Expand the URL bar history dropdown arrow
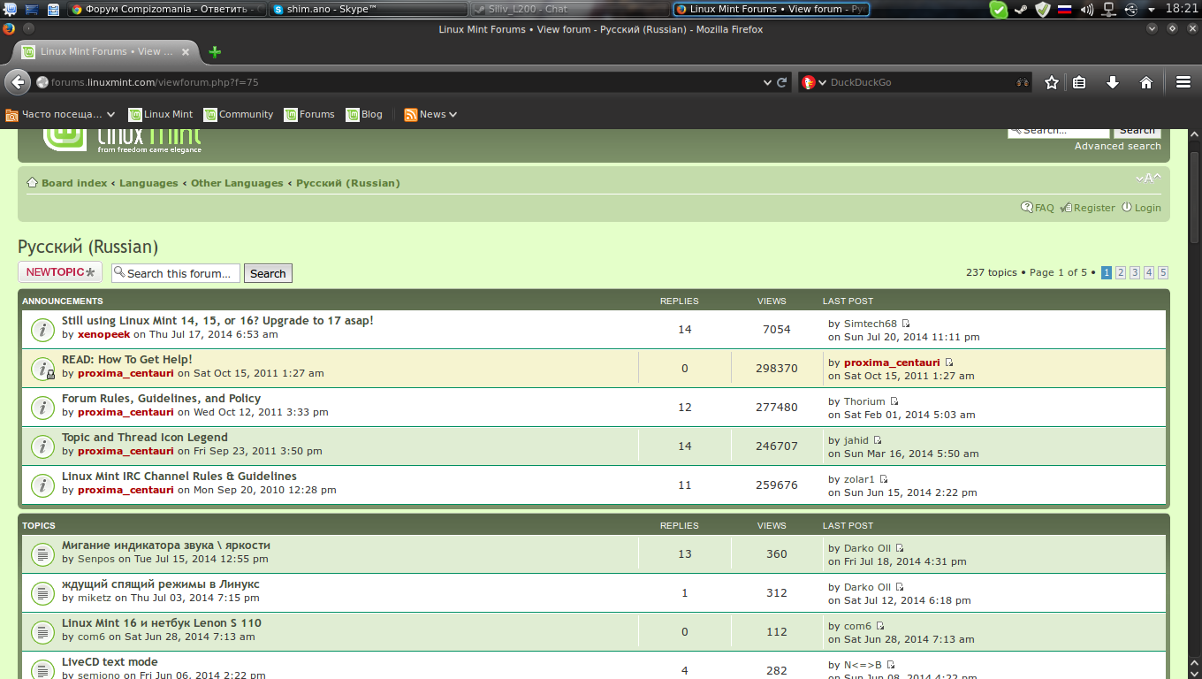 [x=767, y=82]
